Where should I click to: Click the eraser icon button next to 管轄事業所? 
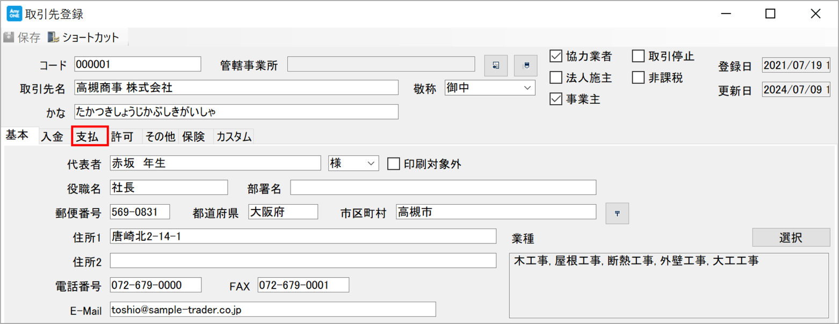coord(526,65)
